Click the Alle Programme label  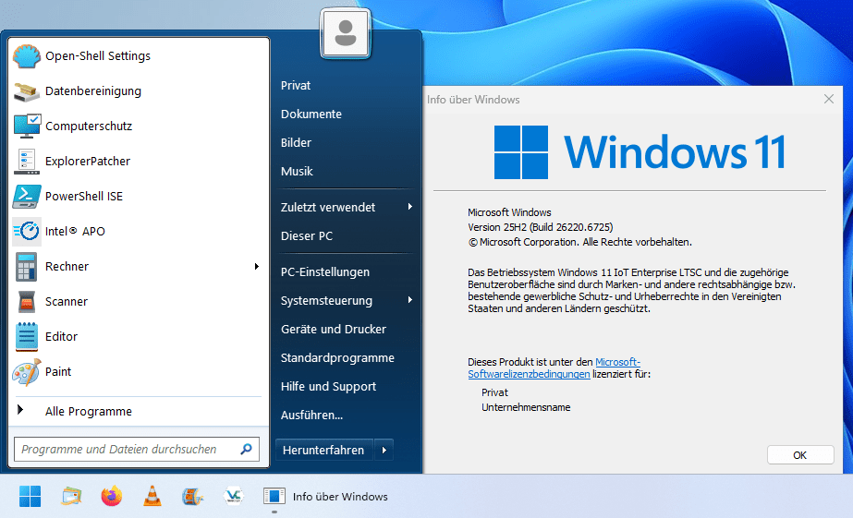tap(88, 412)
